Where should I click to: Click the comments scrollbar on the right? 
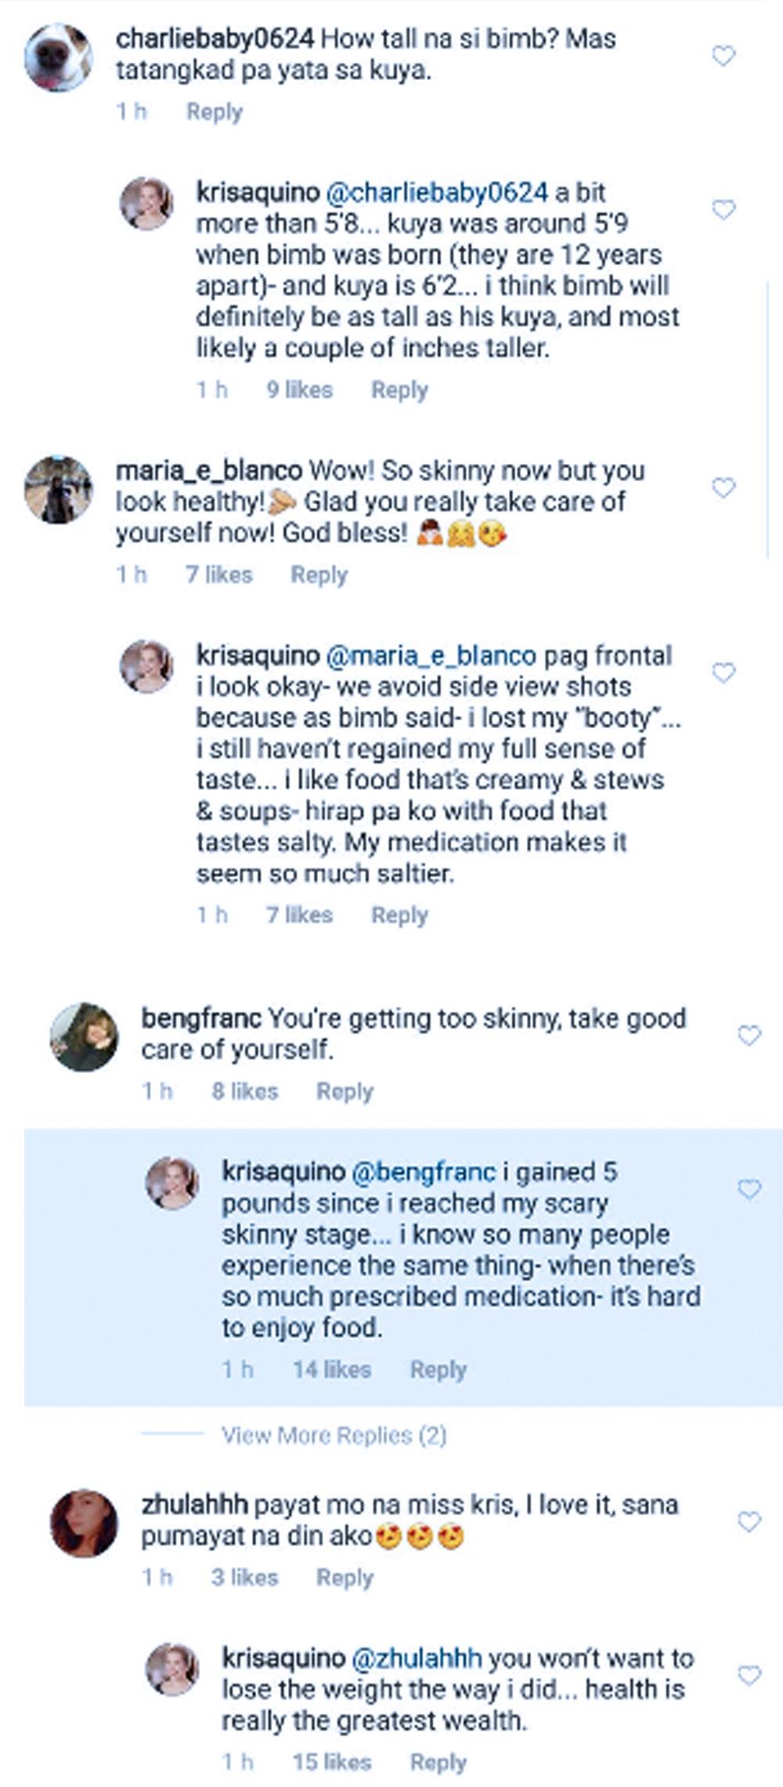pyautogui.click(x=767, y=415)
